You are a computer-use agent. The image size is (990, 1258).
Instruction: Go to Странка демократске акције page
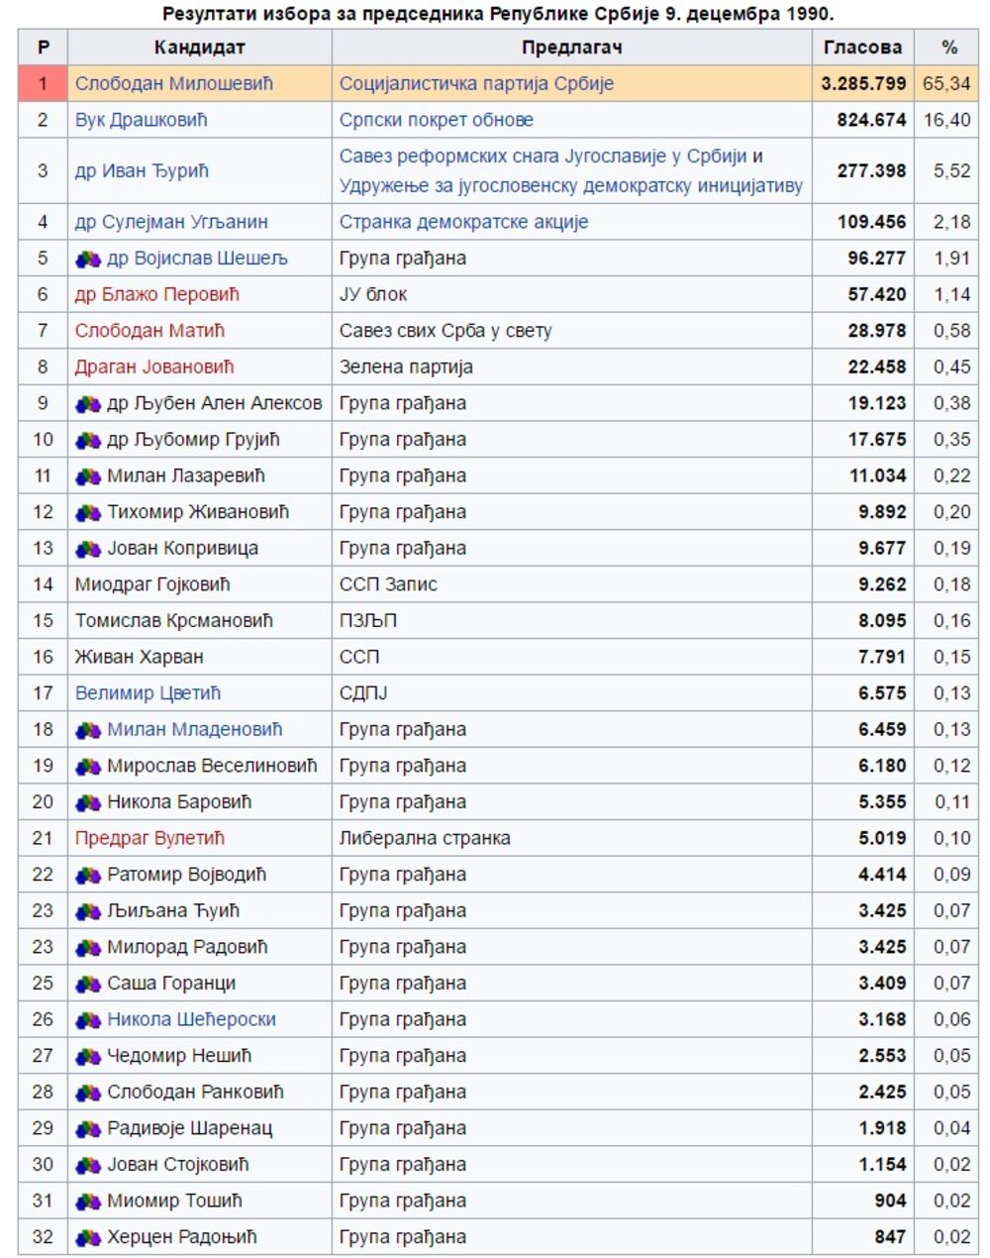click(463, 222)
